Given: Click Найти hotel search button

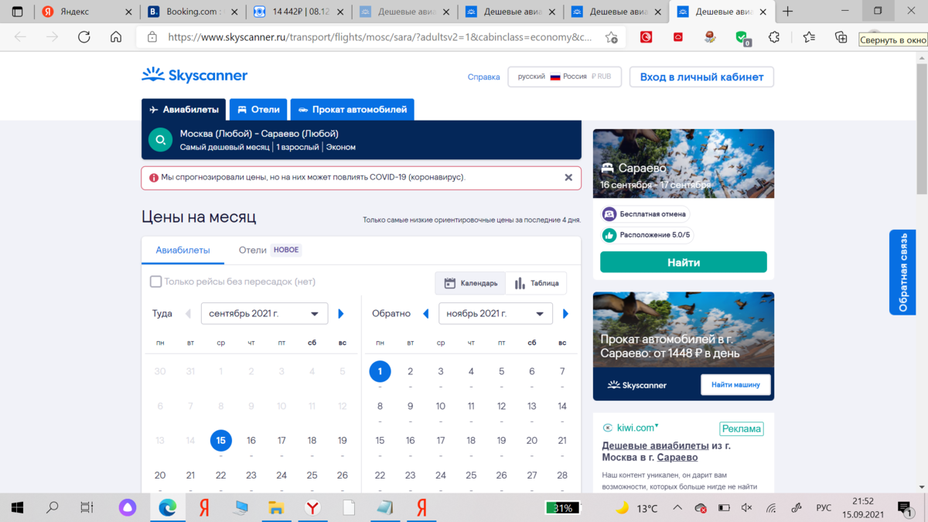Looking at the screenshot, I should [684, 262].
